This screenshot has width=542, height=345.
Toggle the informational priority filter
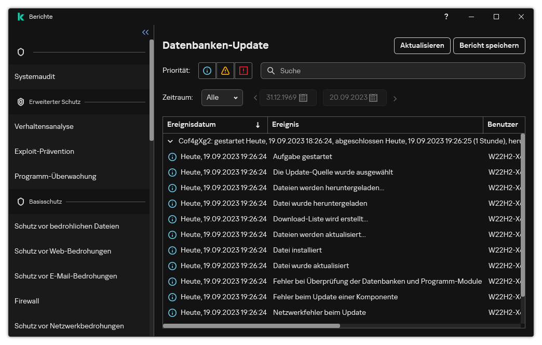tap(207, 71)
